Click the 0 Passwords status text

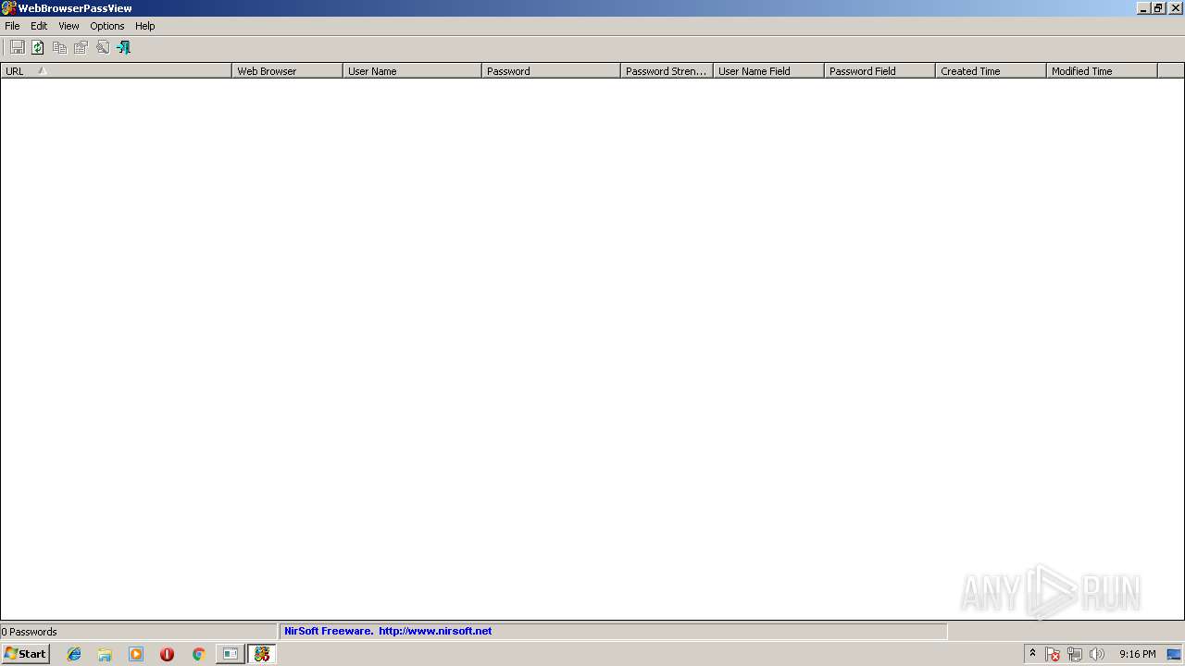coord(30,632)
